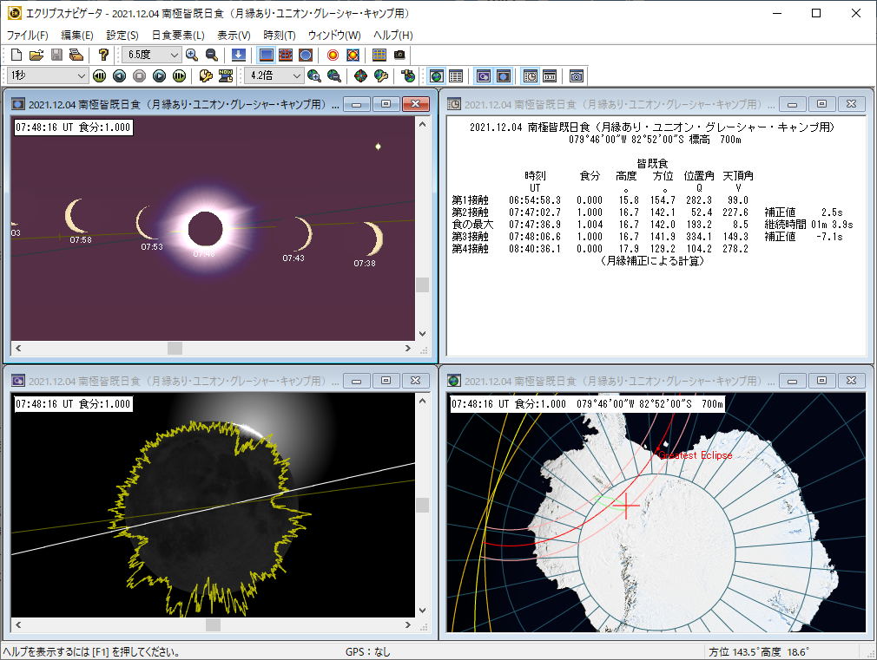Click the yellow question mark help icon
877x660 pixels.
coord(103,55)
